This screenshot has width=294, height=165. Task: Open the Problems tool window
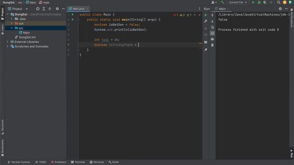pyautogui.click(x=58, y=162)
